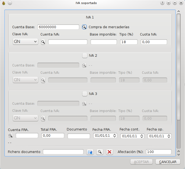The height and width of the screenshot is (169, 185).
Task: Focus the Fichero documento input field
Action: tap(63, 152)
